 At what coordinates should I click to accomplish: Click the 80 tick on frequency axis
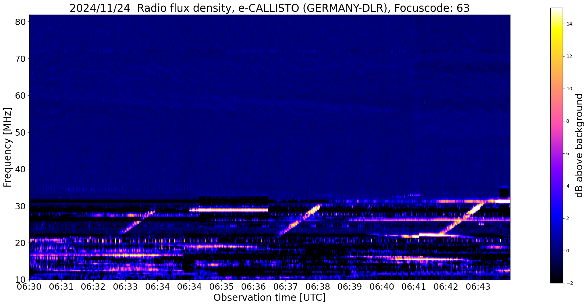(21, 22)
